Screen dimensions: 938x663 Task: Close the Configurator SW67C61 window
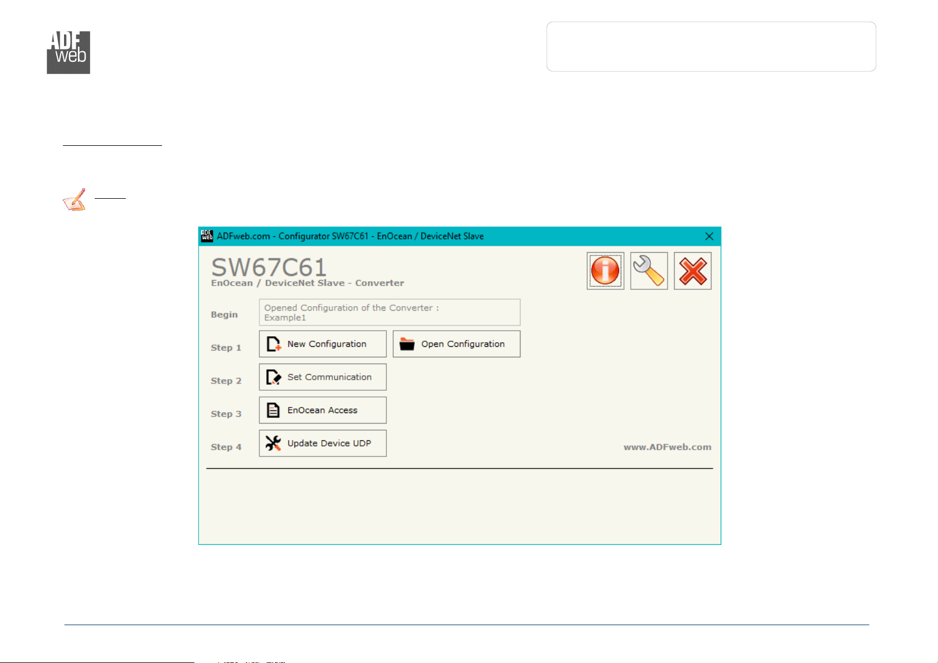[709, 236]
